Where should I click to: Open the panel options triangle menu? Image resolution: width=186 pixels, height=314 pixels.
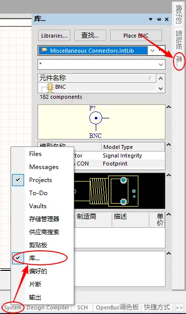(x=151, y=19)
